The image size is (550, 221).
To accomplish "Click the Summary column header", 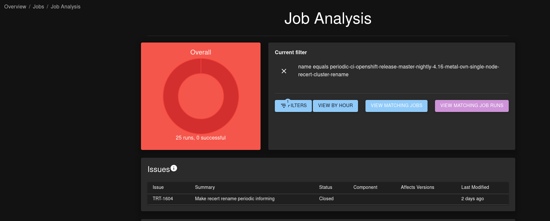I will (x=205, y=187).
